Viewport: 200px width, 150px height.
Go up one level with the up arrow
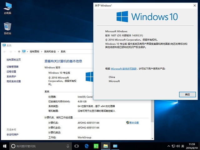tap(19, 51)
